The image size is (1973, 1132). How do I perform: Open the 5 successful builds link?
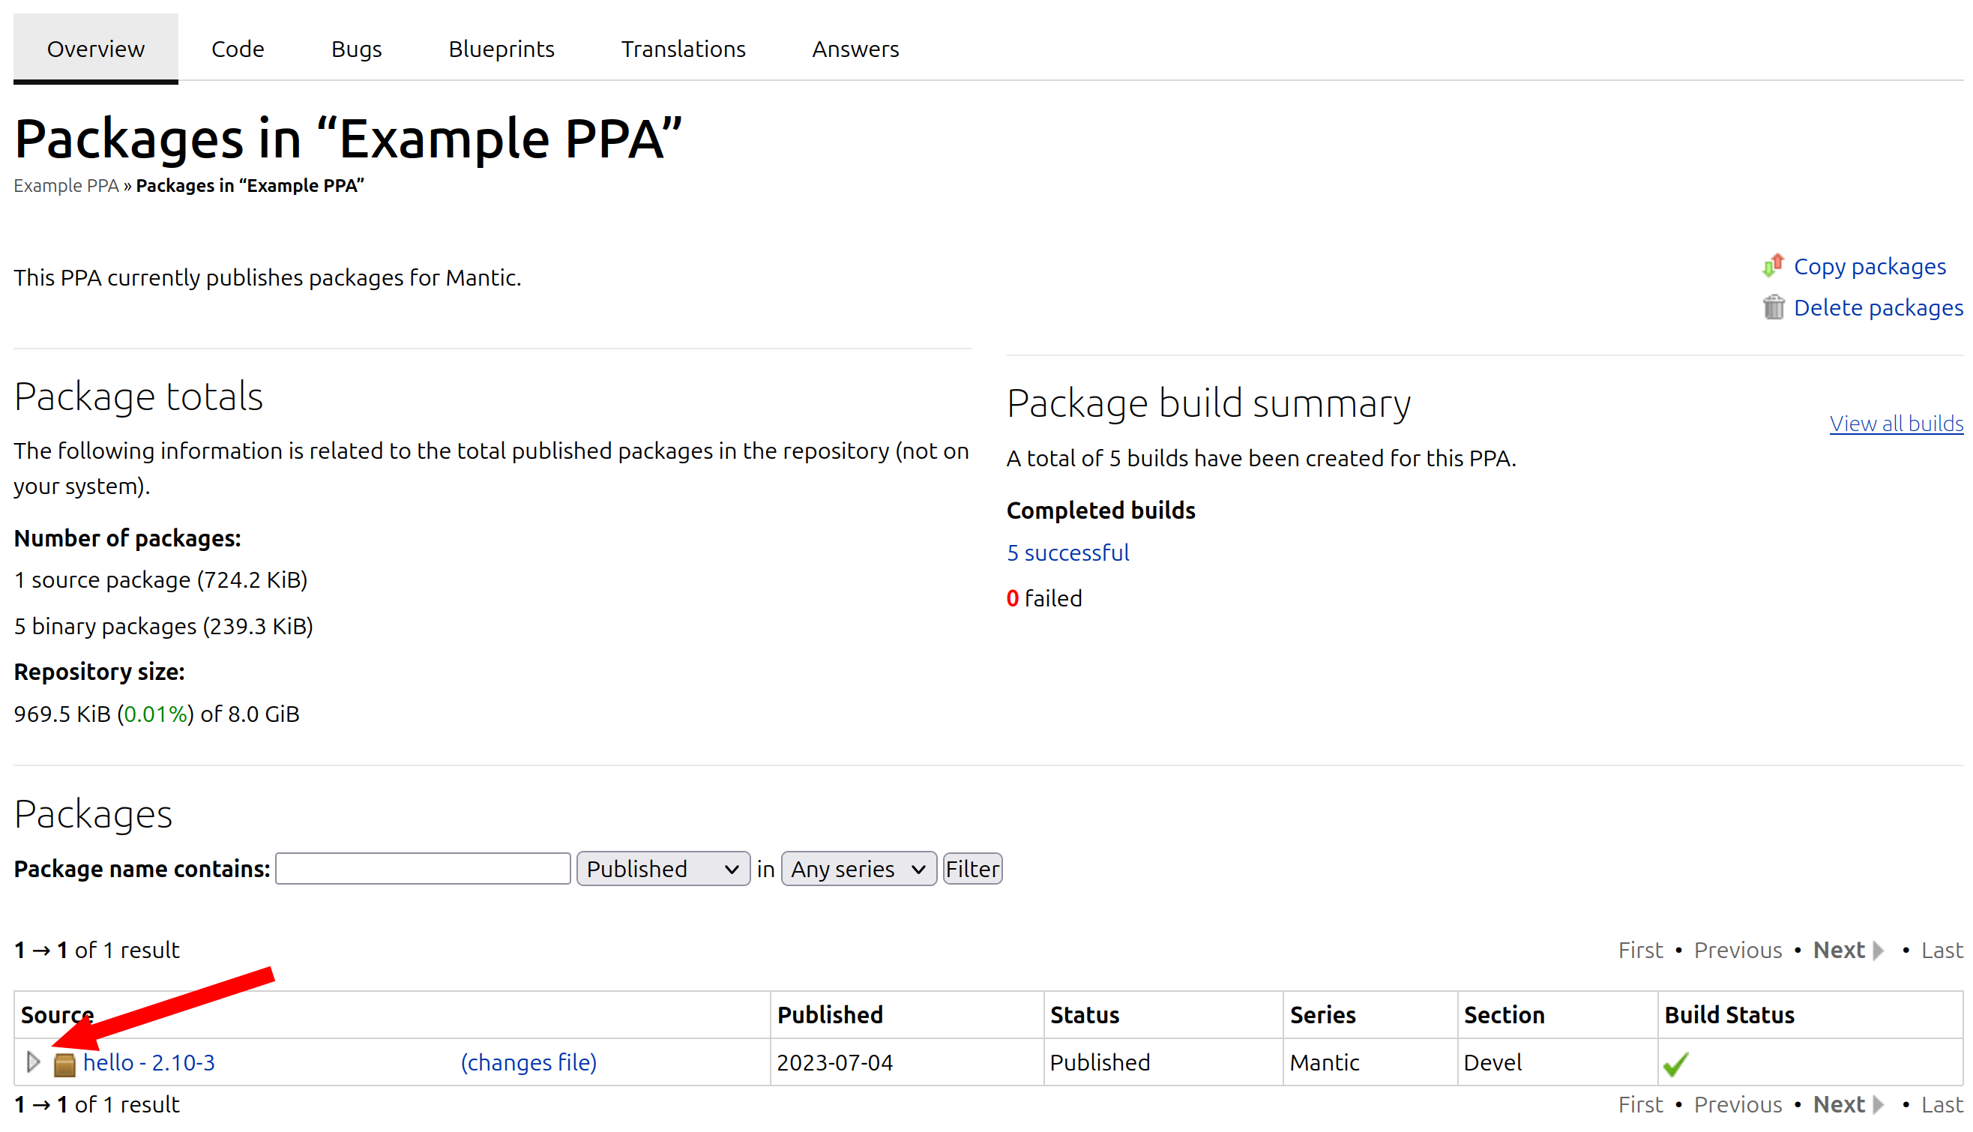1067,553
